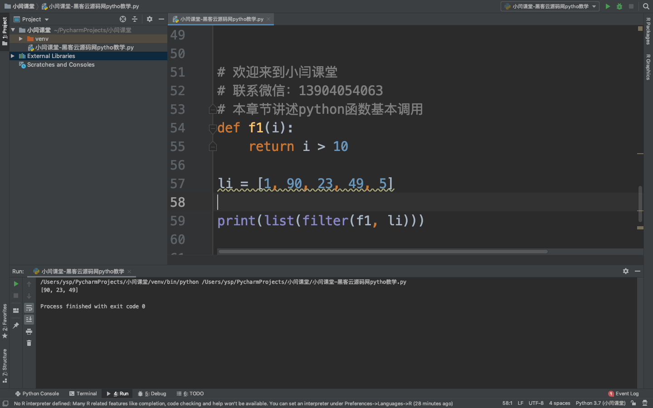The width and height of the screenshot is (653, 408).
Task: Click the stop button in the top toolbar
Action: coord(631,6)
